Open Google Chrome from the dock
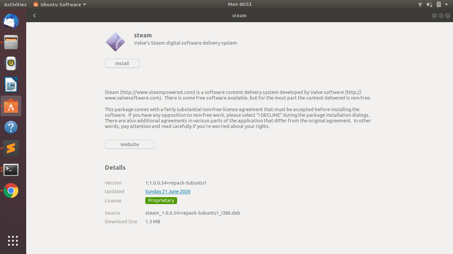Viewport: 453px width, 254px height. tap(11, 190)
